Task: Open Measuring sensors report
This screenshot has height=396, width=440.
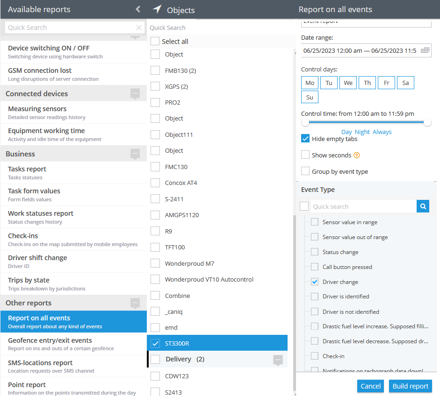Action: pos(73,113)
